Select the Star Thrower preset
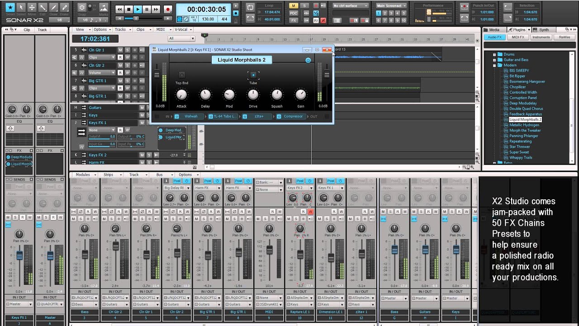Viewport: 579px width, 326px height. click(519, 147)
